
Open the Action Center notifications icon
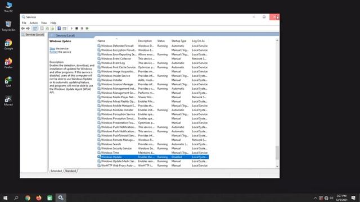[x=353, y=198]
